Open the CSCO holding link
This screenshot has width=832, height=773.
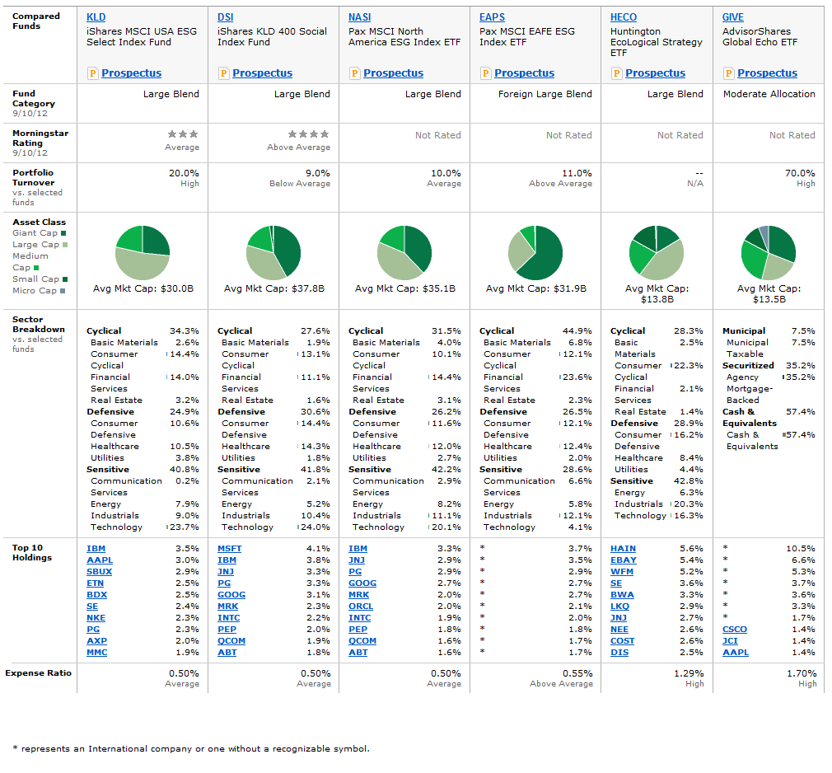point(735,630)
